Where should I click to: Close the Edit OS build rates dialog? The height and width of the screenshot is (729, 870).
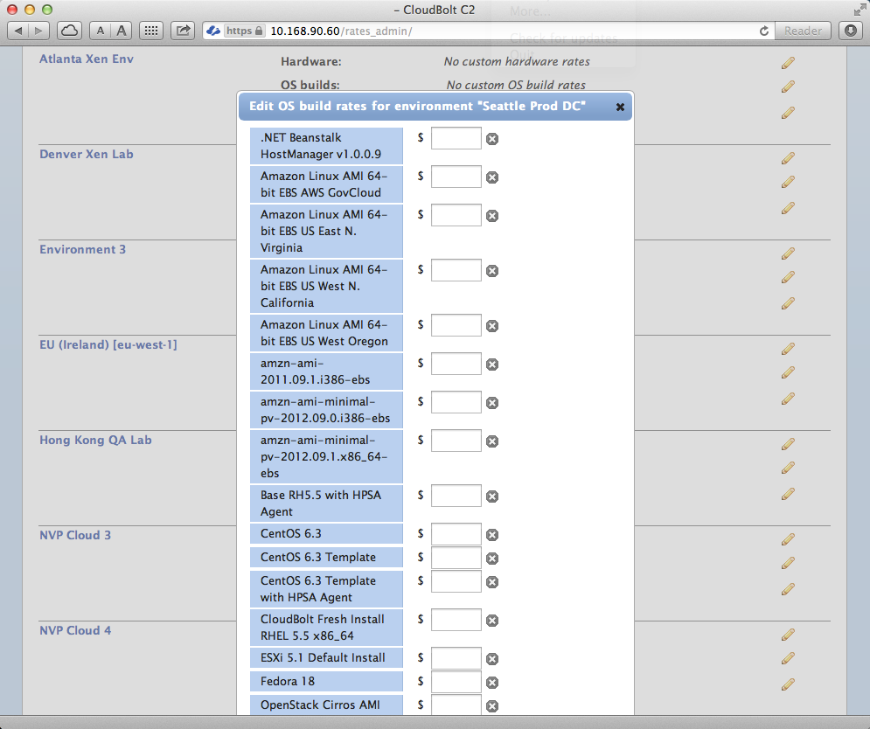[620, 107]
